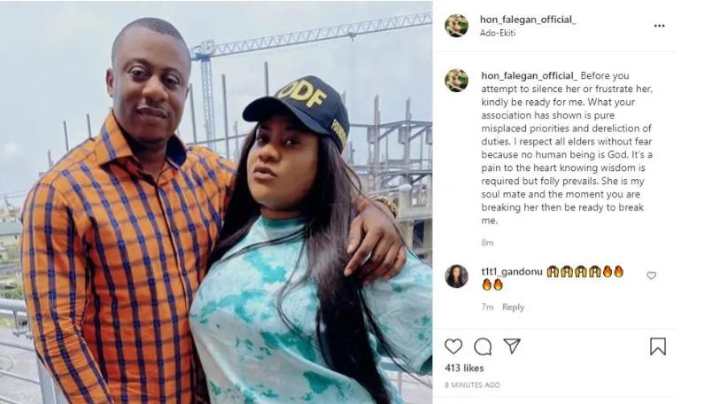This screenshot has width=712, height=404.
Task: Reply to t1t1_gandonu's comment
Action: pyautogui.click(x=514, y=307)
